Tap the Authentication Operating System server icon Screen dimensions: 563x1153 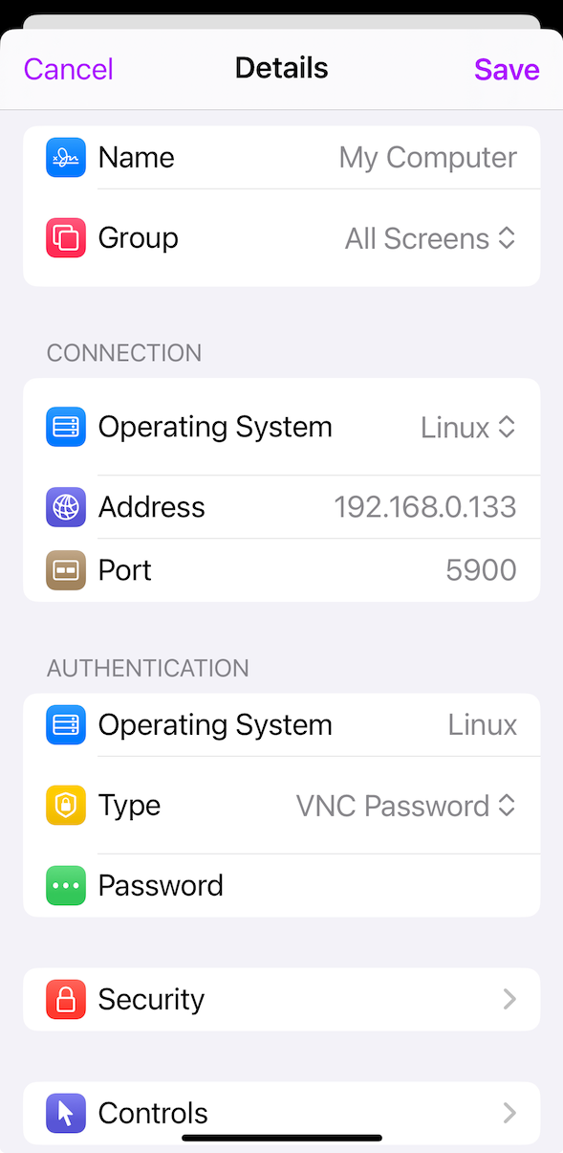click(x=66, y=725)
